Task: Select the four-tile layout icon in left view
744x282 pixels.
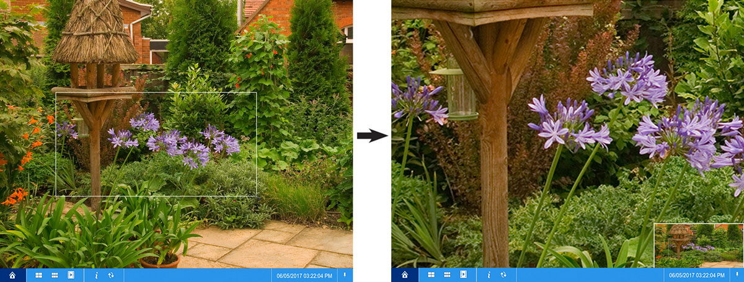Action: pyautogui.click(x=38, y=275)
